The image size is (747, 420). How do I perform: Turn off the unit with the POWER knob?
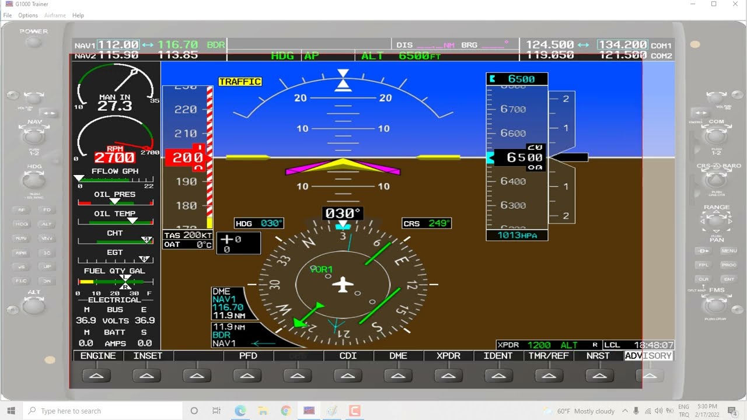point(34,42)
